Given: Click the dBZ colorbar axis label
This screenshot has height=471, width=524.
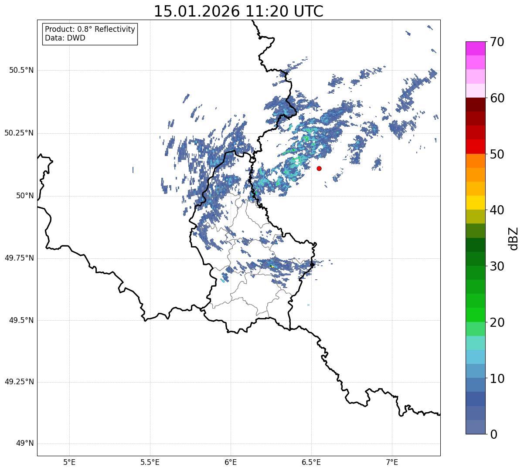Looking at the screenshot, I should click(x=513, y=238).
